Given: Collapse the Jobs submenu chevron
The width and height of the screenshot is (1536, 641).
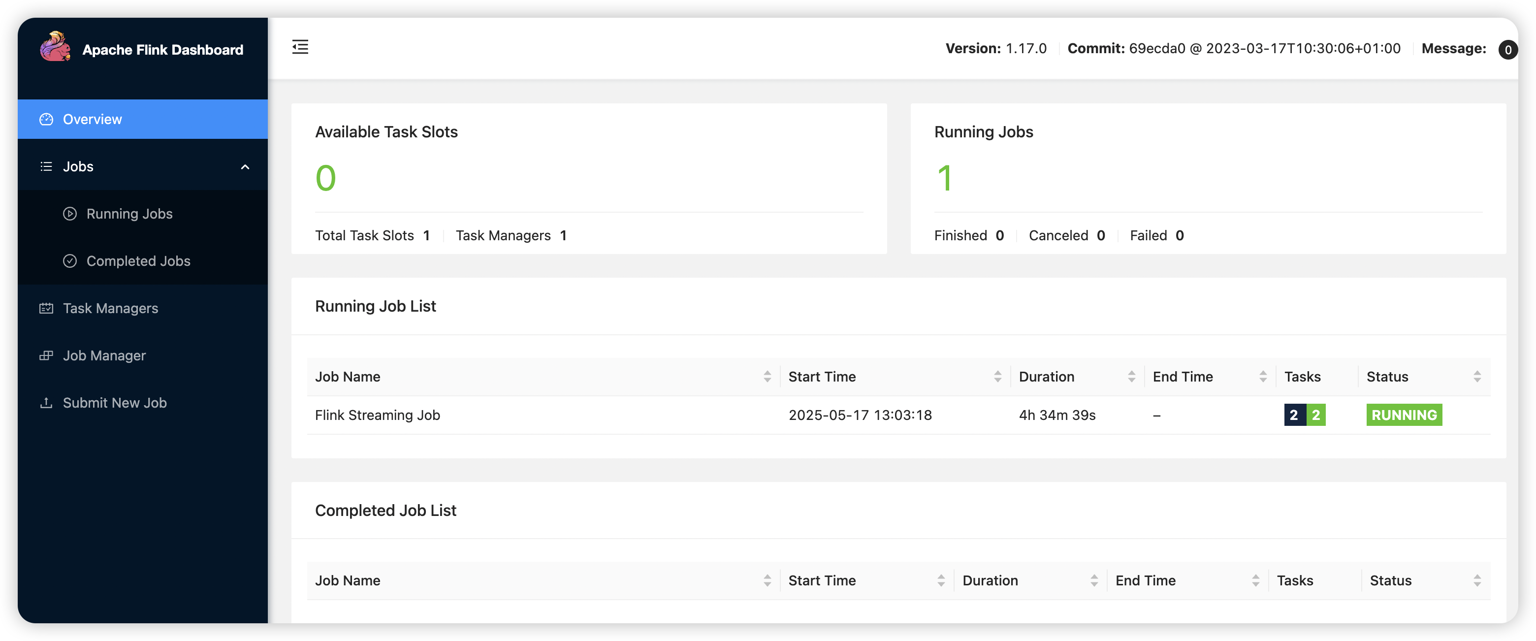Looking at the screenshot, I should tap(245, 167).
